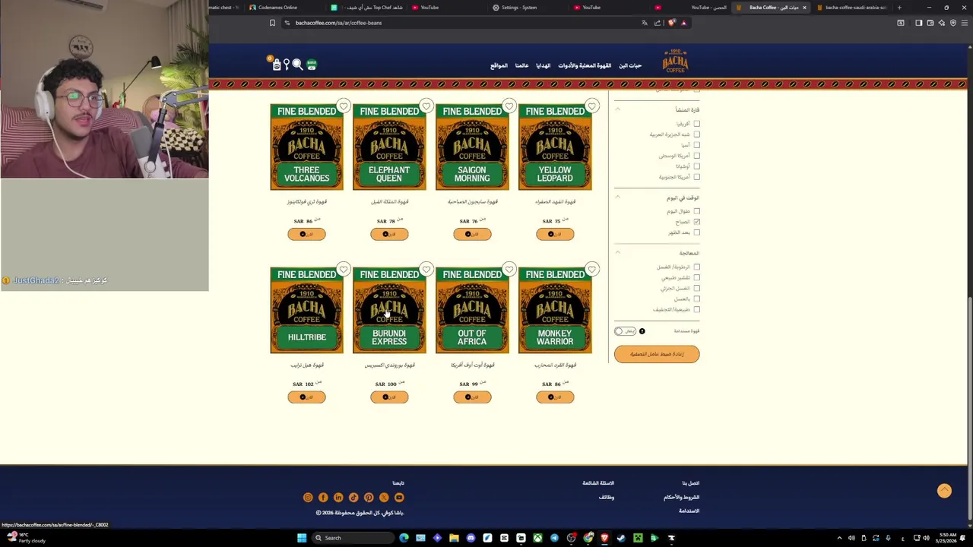This screenshot has height=547, width=973.
Task: Check the بعد الظهر time filter
Action: (x=696, y=232)
